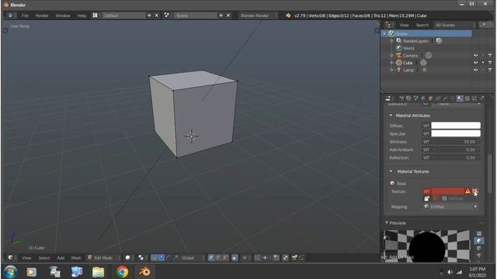Open the Blender info editor type icon
This screenshot has height=279, width=497.
coord(10,15)
